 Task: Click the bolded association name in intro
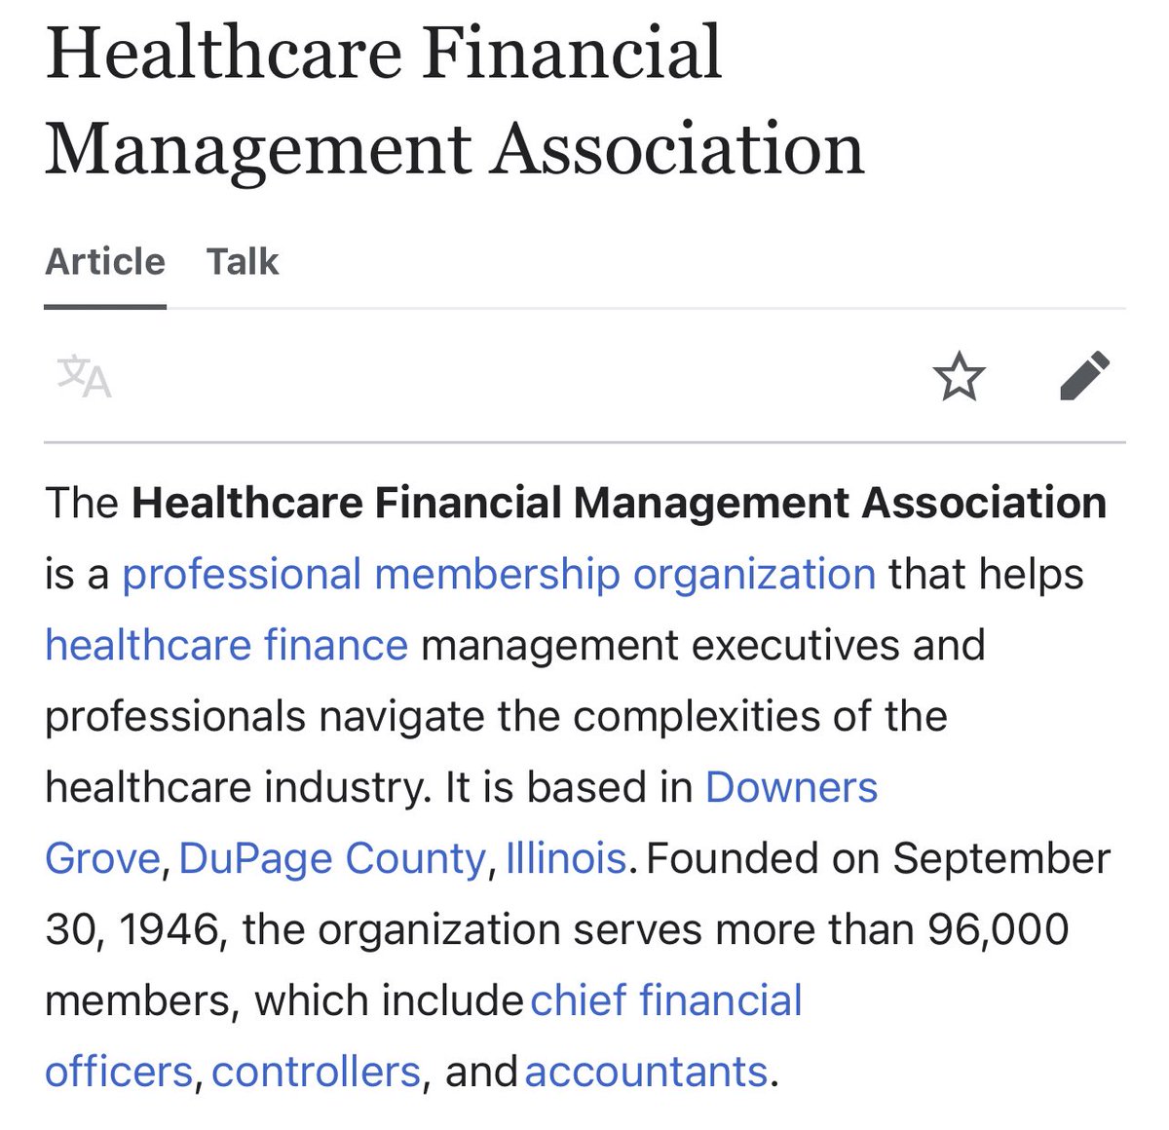tap(620, 504)
